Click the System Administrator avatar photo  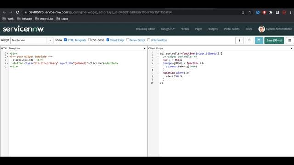(261, 29)
